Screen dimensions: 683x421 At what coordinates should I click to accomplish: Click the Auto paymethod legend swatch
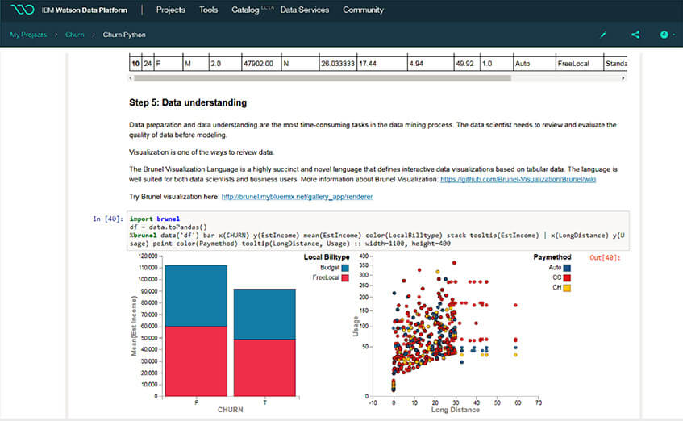tap(568, 267)
